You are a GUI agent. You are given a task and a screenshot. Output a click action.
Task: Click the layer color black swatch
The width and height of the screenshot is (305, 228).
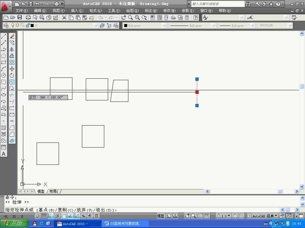[x=32, y=26]
